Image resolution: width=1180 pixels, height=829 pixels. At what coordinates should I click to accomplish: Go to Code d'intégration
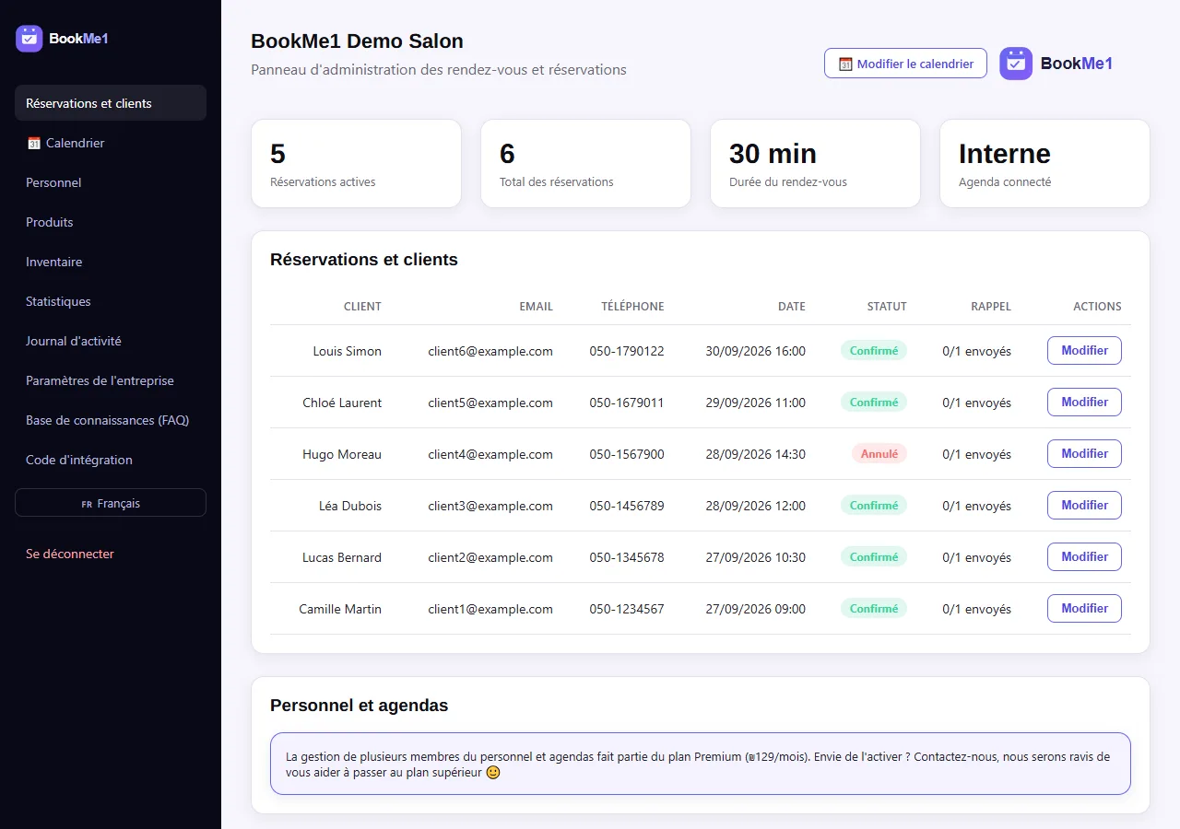click(111, 460)
